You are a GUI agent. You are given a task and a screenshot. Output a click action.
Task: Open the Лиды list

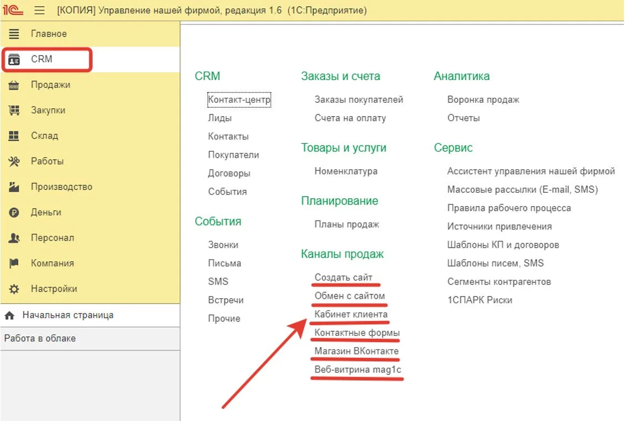tap(220, 118)
